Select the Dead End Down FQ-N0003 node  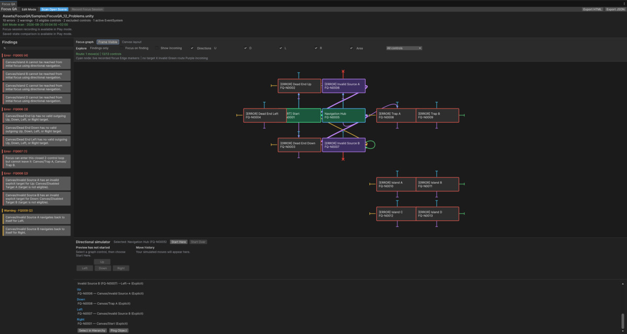[x=299, y=145]
